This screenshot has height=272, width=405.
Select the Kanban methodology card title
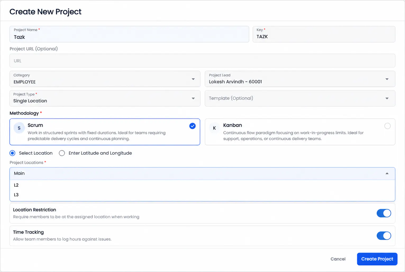233,125
